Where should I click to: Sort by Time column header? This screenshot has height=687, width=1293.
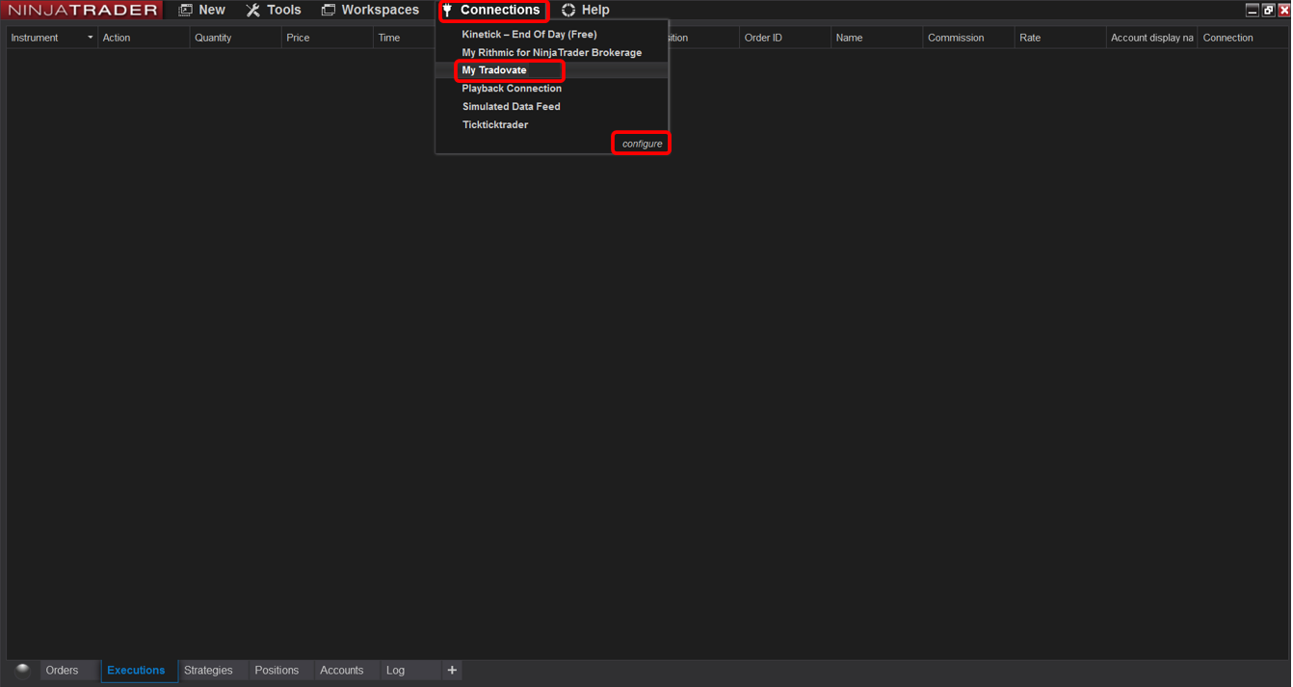[x=405, y=38]
